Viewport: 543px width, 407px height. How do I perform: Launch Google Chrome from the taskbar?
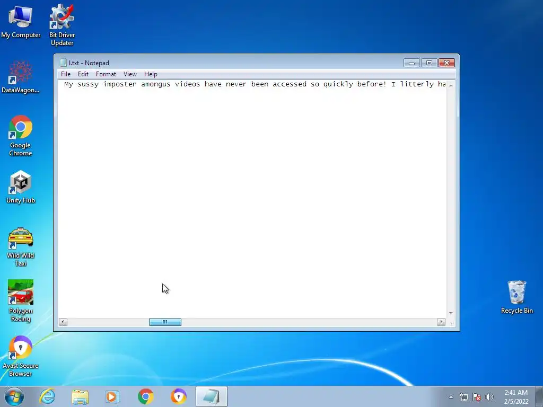coord(145,396)
